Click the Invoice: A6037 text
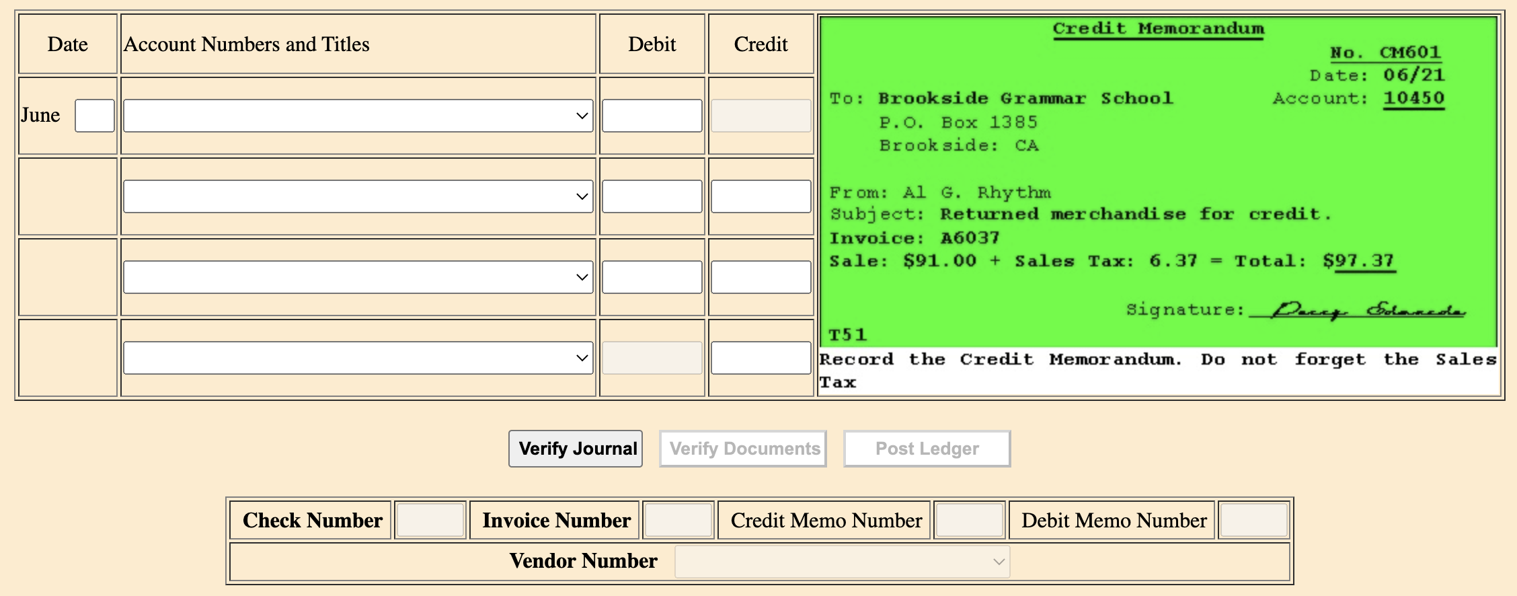This screenshot has width=1517, height=596. [x=915, y=238]
